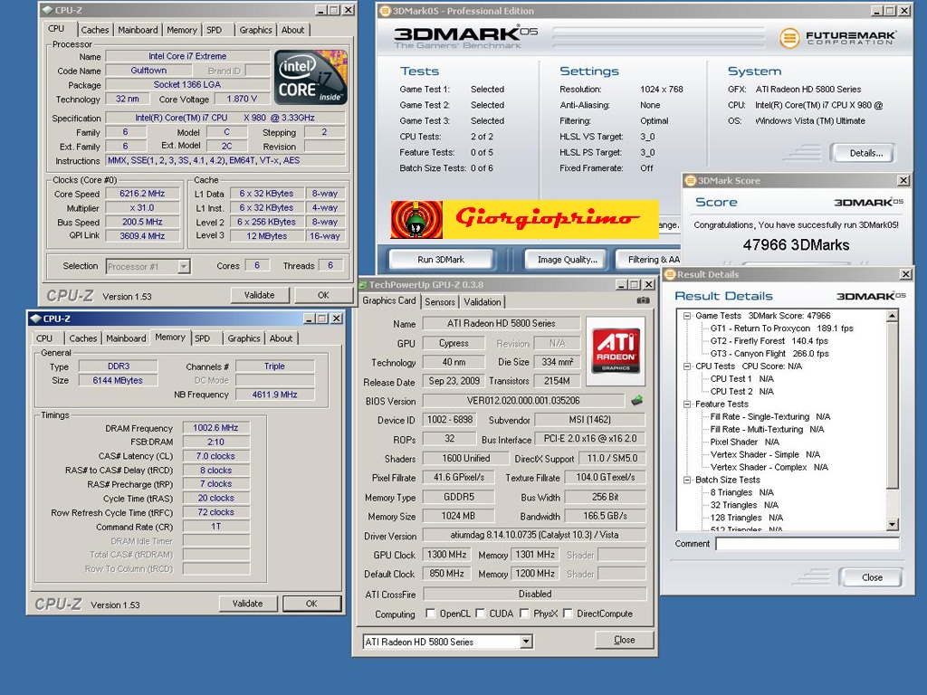This screenshot has width=927, height=695.
Task: Click OK in the bottom CPU-Z Memory window
Action: pyautogui.click(x=311, y=604)
